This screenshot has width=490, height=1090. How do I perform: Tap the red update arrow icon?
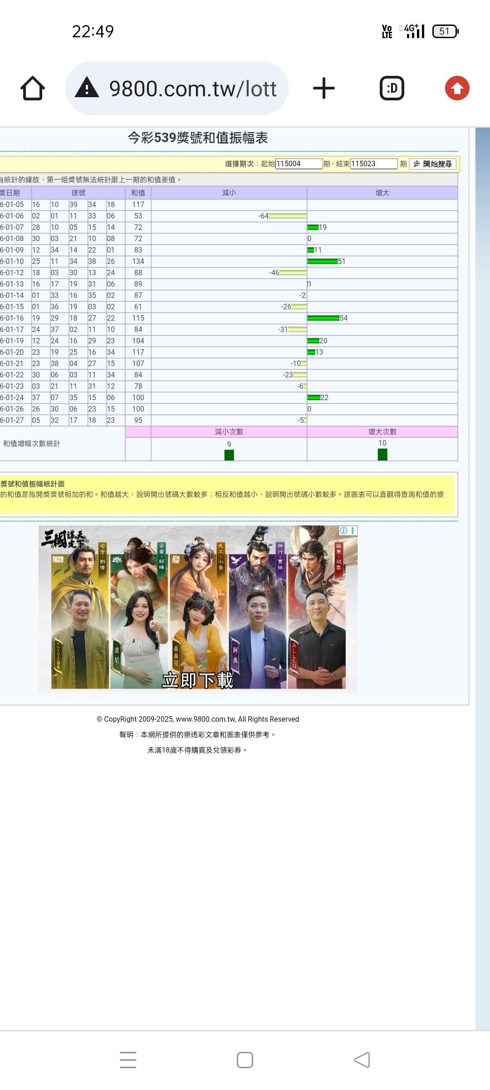[457, 88]
